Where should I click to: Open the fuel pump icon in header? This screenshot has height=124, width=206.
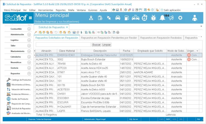pyautogui.click(x=127, y=18)
